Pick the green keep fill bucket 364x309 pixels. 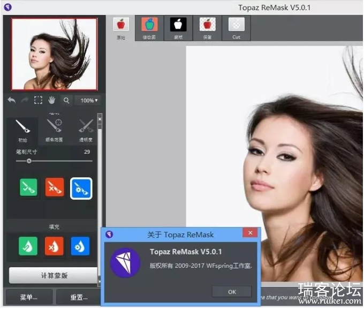[28, 246]
